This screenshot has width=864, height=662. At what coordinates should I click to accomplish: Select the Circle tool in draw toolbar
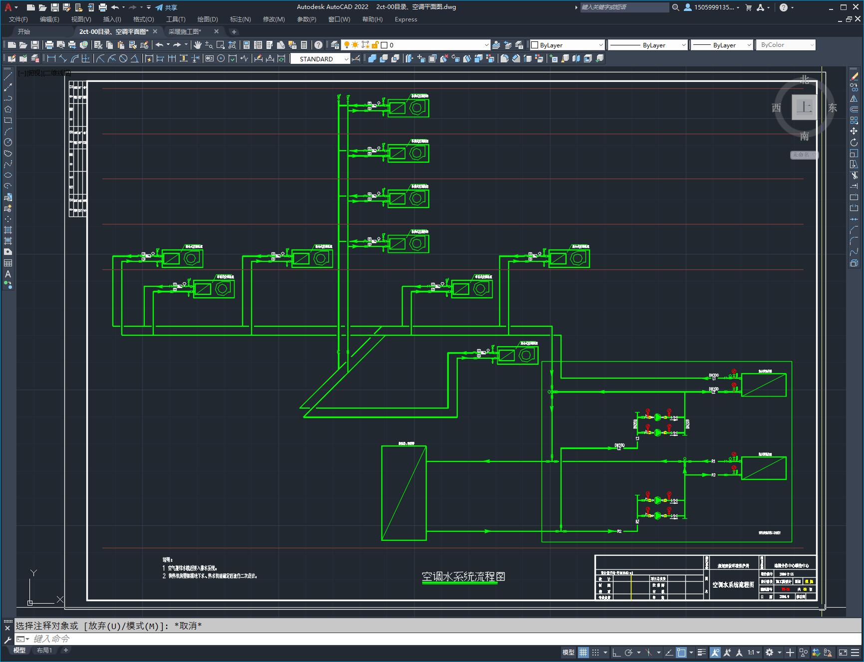(8, 142)
